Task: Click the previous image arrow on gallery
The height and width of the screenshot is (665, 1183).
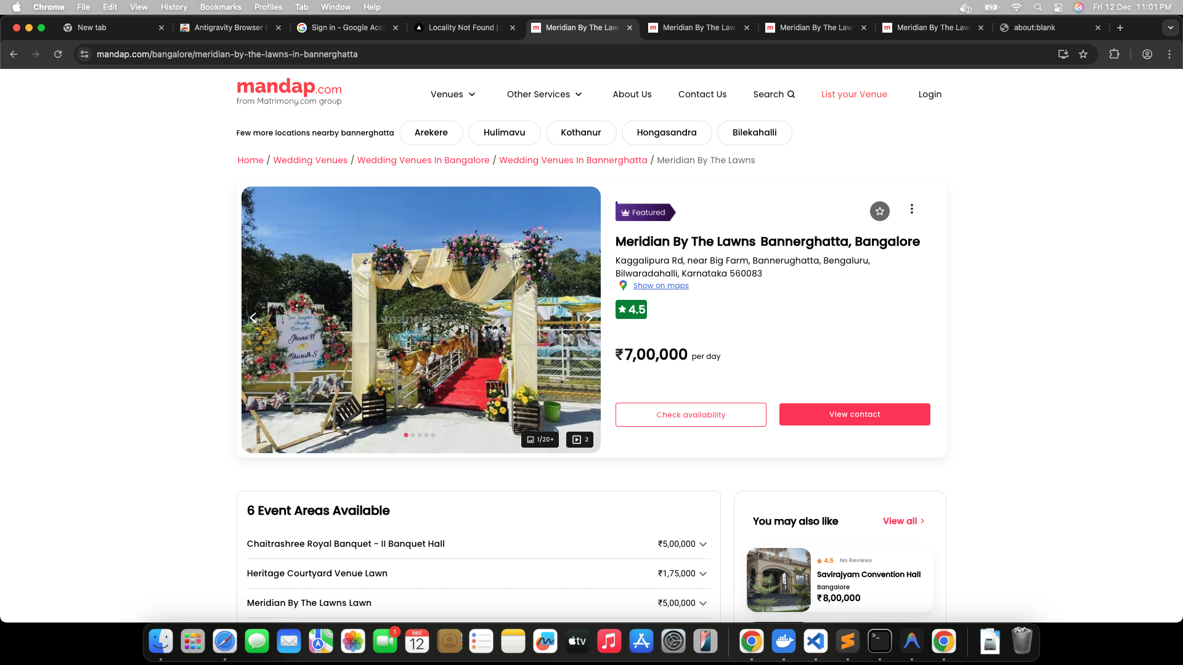Action: point(253,318)
